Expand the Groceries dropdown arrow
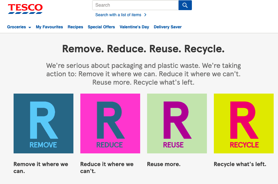The width and height of the screenshot is (278, 184). click(x=29, y=27)
